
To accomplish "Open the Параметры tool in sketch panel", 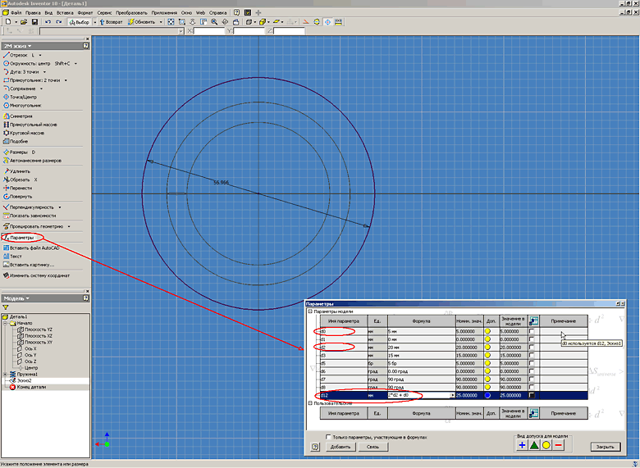I will 19,238.
